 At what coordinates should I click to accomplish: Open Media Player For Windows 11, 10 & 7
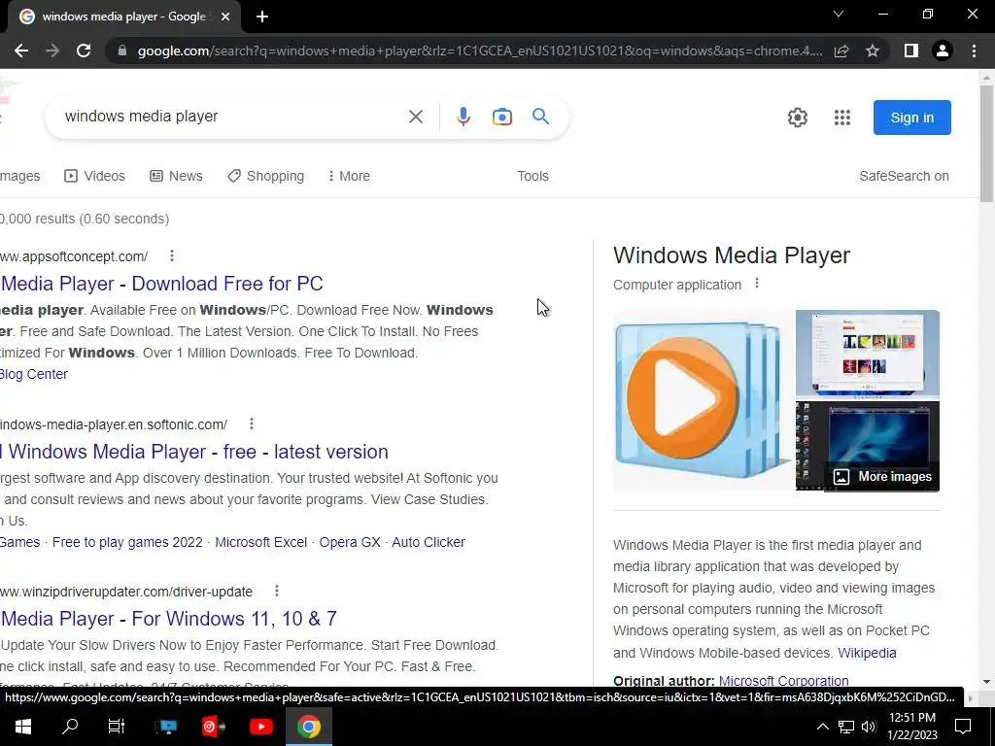(169, 619)
